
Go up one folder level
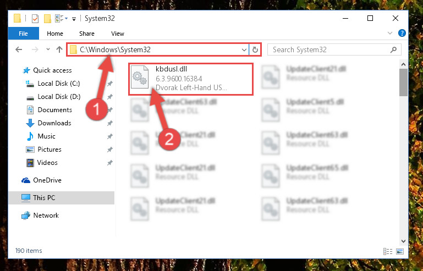(59, 49)
